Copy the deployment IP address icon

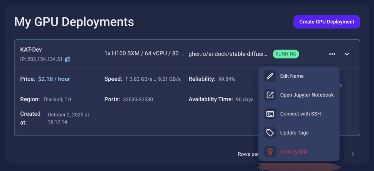[68, 60]
